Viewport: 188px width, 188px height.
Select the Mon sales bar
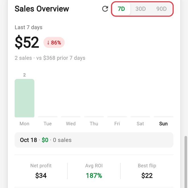click(24, 98)
